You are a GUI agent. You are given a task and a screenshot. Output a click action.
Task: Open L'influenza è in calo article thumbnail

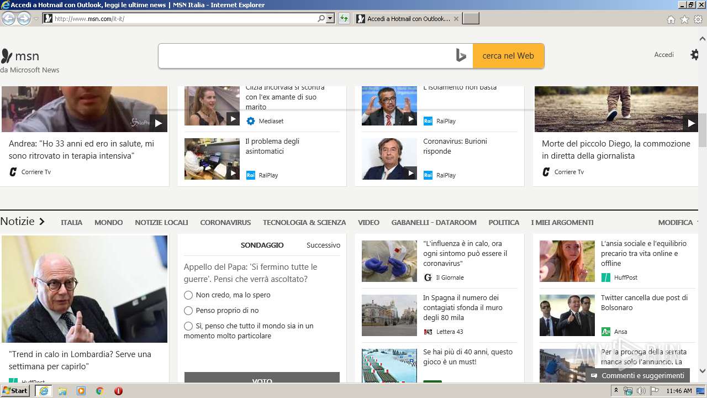[389, 261]
